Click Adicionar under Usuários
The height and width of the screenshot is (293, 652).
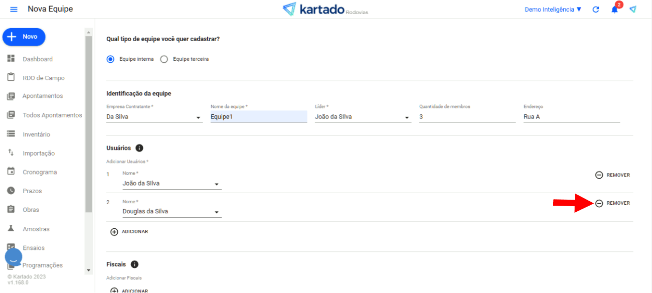point(129,232)
